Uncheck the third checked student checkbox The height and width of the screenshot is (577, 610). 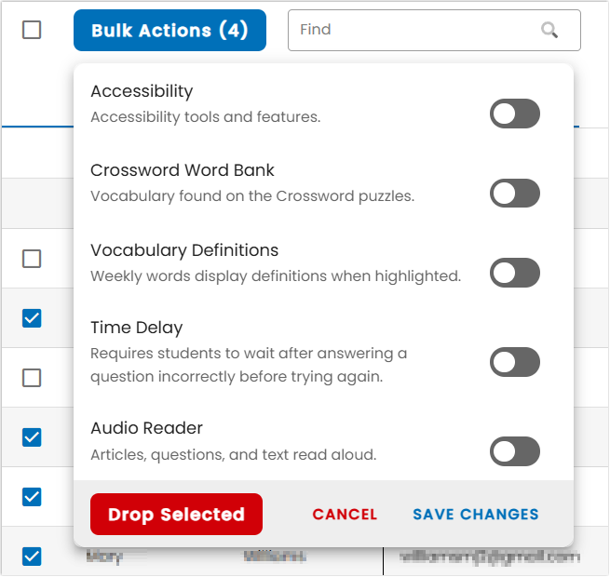tap(32, 497)
